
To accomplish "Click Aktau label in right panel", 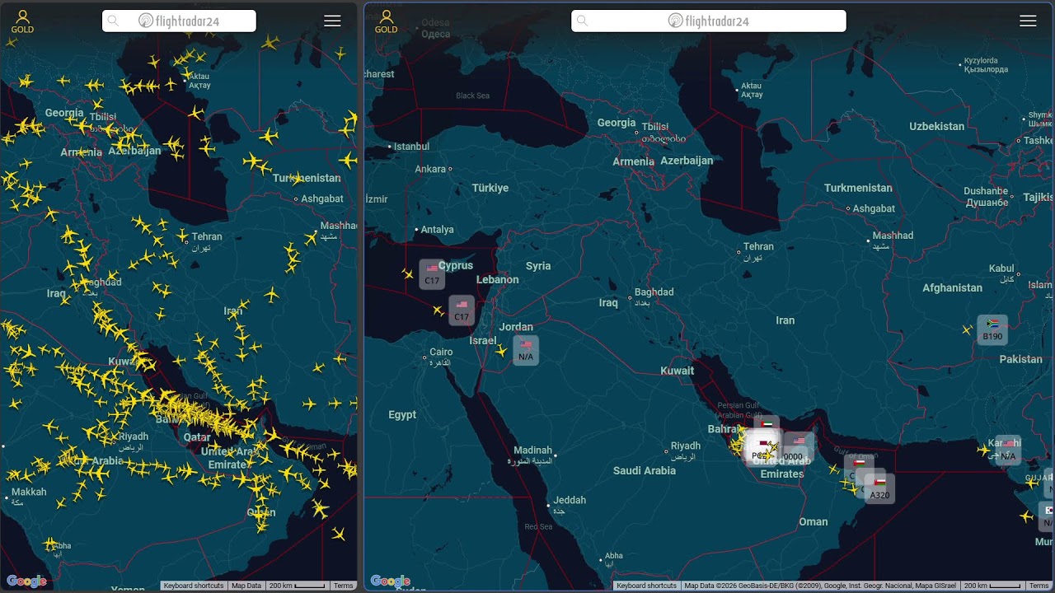I will tap(751, 86).
